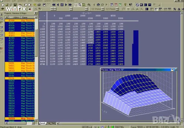Activate context help cursor icon
The image size is (184, 128).
[x=130, y=5]
